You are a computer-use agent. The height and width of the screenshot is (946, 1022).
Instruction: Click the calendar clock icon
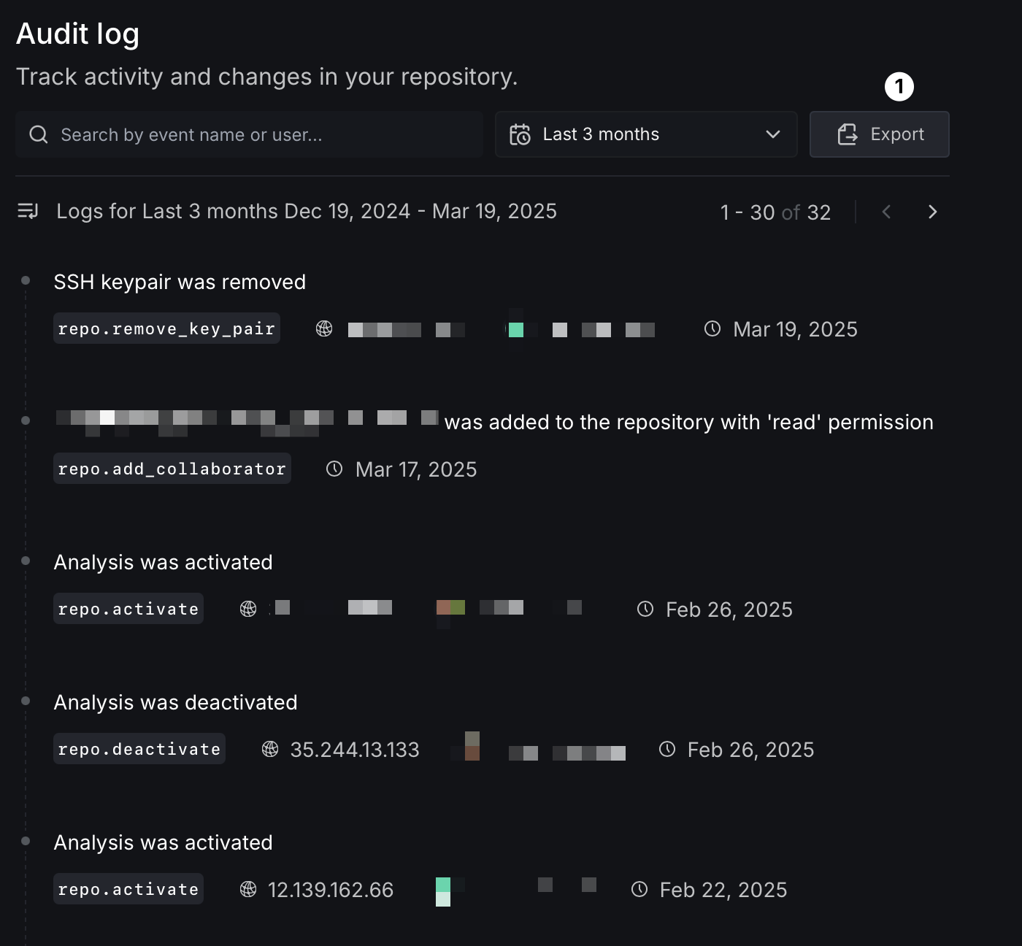pyautogui.click(x=520, y=135)
